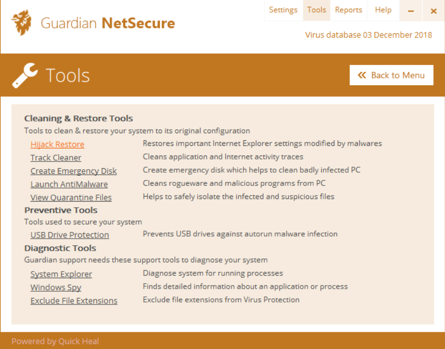
Task: Minimize the Guardian NetSecure window
Action: [410, 10]
